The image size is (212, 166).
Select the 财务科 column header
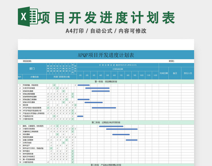coord(75,69)
